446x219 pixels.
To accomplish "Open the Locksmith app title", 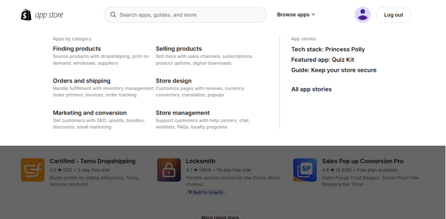I will [x=201, y=161].
